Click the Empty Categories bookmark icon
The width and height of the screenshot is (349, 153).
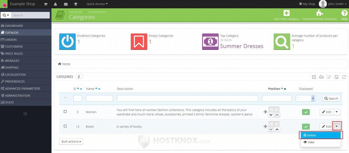coord(139,41)
